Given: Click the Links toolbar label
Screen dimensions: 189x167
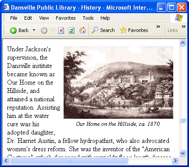Looking at the screenshot, I should pos(173,30).
